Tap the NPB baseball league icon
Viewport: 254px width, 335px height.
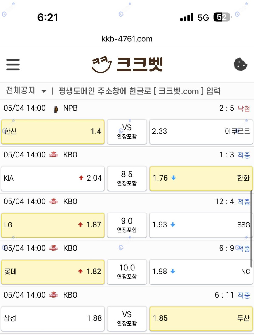pyautogui.click(x=56, y=109)
